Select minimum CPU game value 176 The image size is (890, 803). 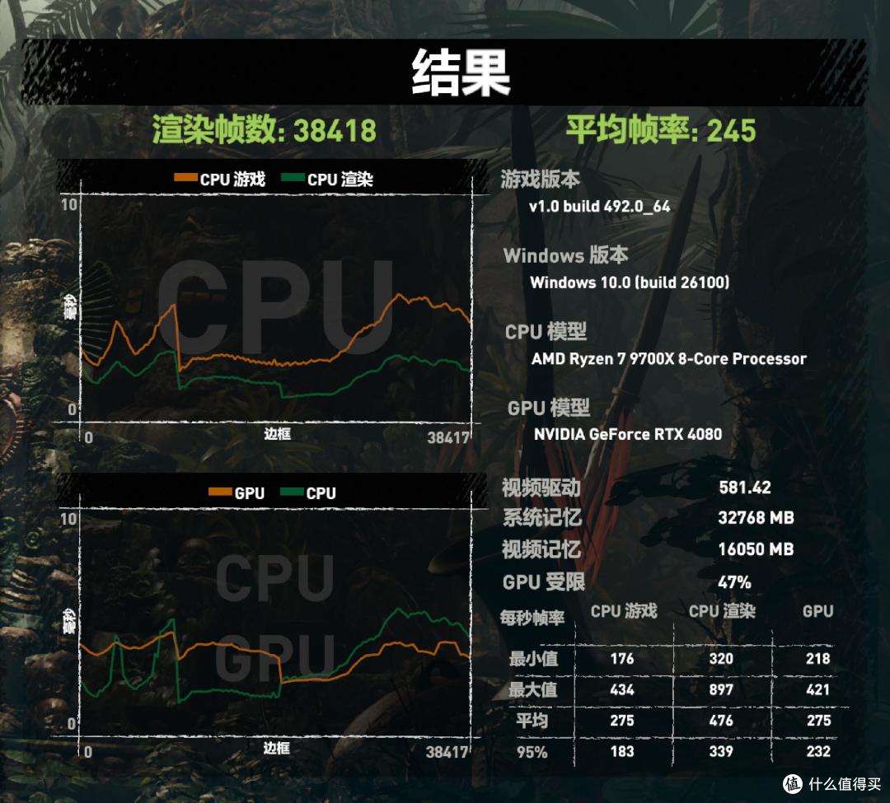[622, 659]
